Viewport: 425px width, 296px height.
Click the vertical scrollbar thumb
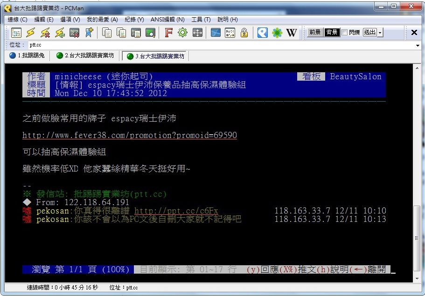(x=417, y=238)
